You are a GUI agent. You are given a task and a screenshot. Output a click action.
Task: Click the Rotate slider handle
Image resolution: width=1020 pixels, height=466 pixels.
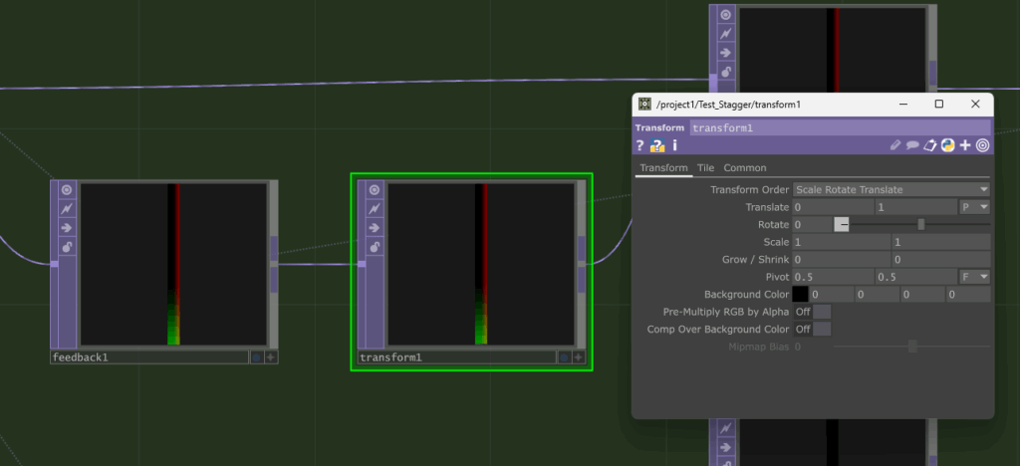coord(920,225)
